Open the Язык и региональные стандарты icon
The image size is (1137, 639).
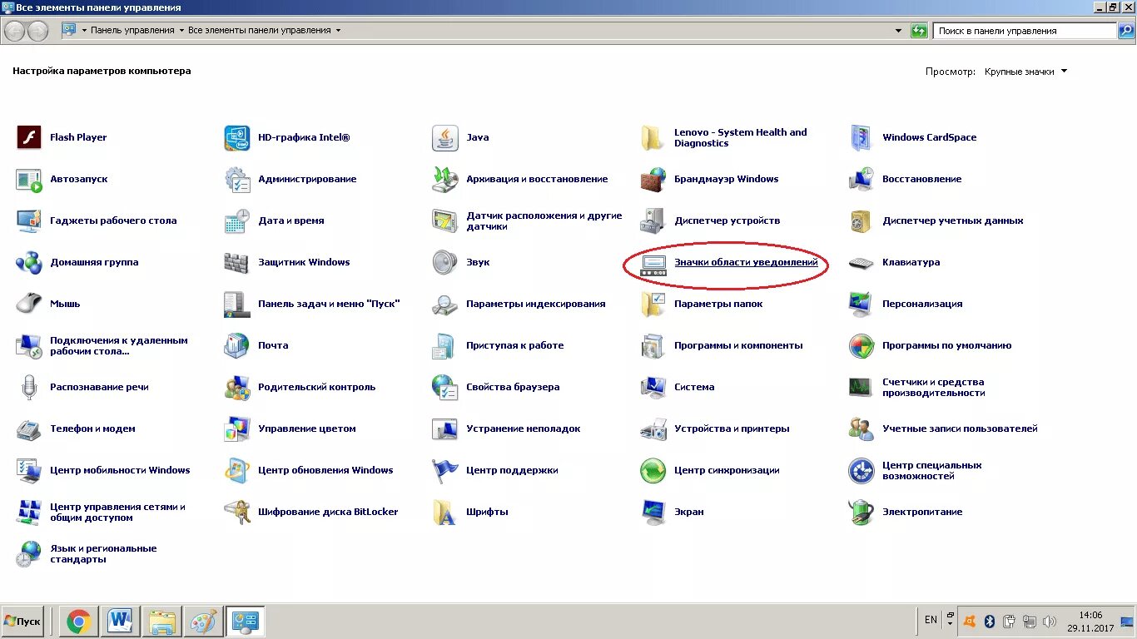click(29, 553)
